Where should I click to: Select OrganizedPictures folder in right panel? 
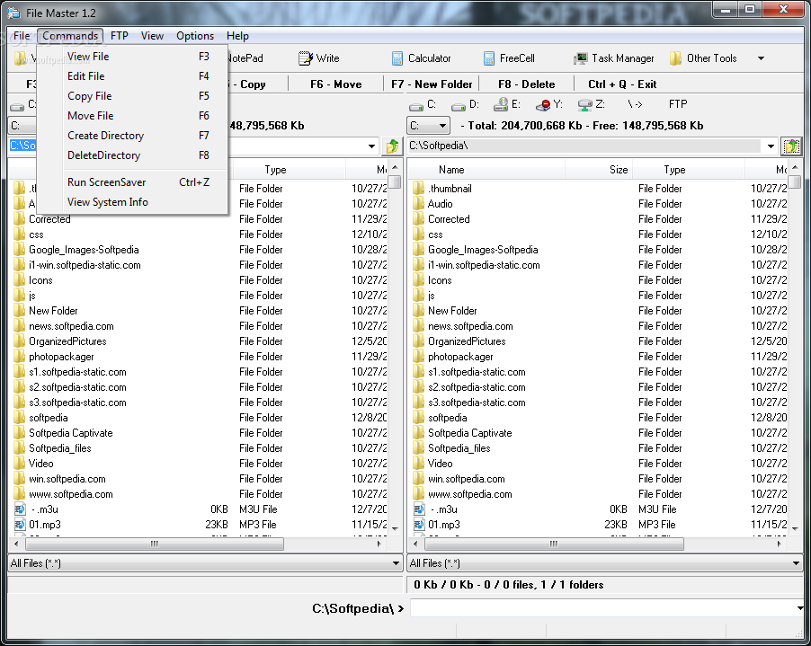click(x=467, y=341)
